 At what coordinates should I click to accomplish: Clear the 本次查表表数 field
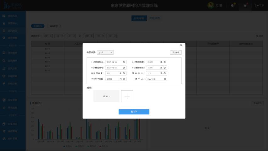(165, 68)
